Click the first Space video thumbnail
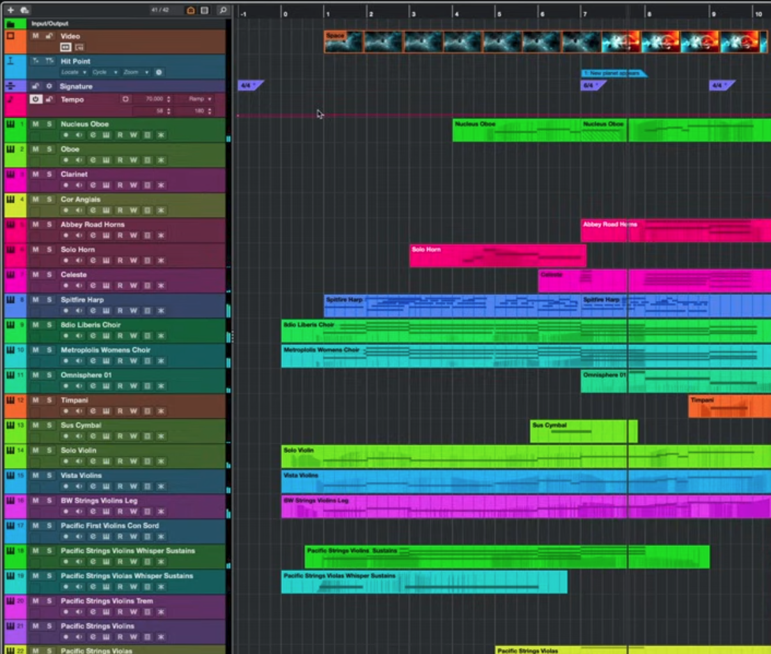 (x=343, y=42)
